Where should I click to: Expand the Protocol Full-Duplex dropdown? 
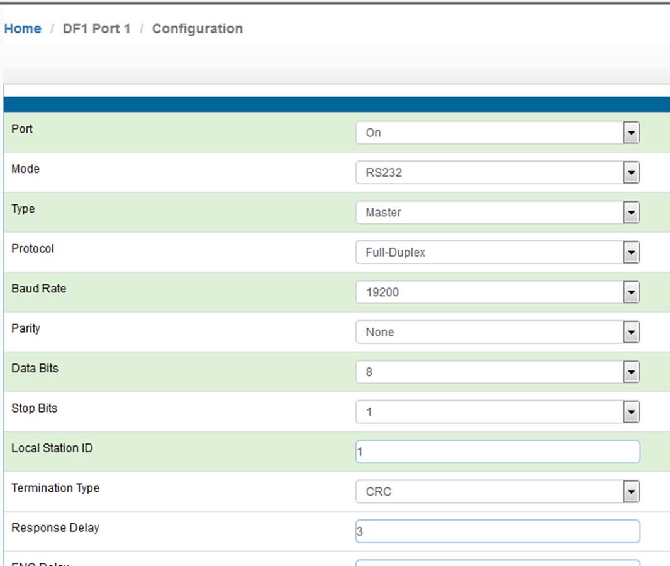pos(498,252)
